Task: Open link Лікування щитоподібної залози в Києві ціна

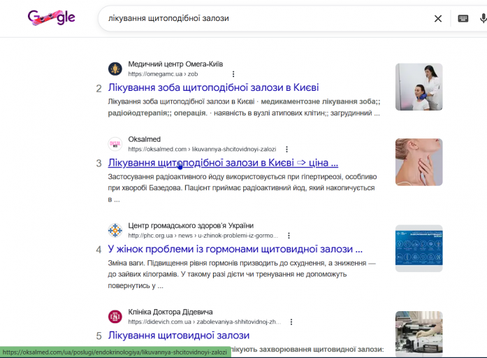Action: (x=223, y=163)
